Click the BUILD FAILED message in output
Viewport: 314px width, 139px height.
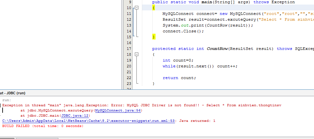click(x=42, y=126)
